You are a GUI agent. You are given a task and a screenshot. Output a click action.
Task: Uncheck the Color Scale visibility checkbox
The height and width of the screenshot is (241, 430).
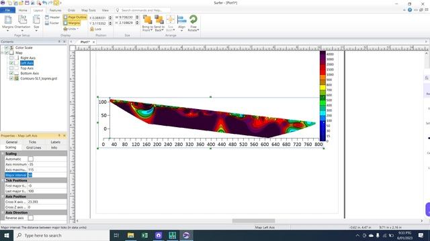click(x=7, y=48)
